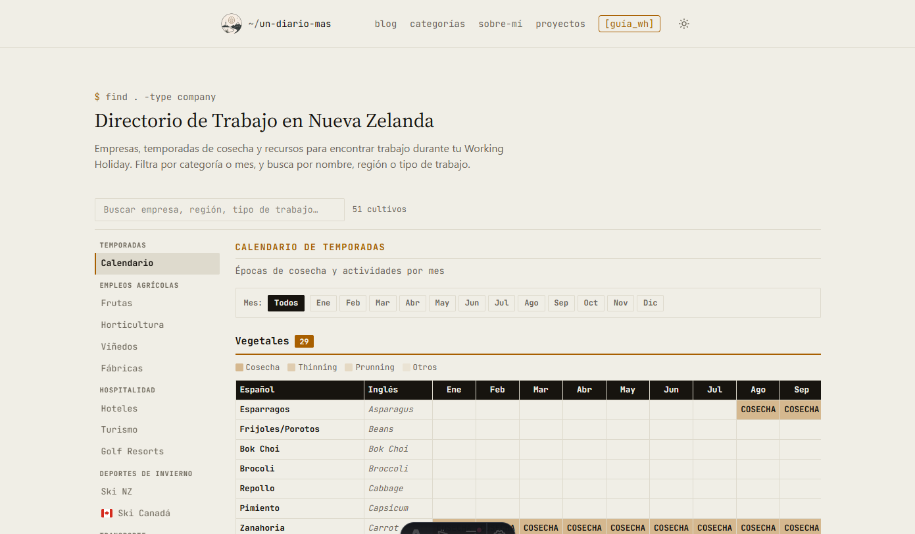Select the Todos month filter
Screen dimensions: 915x534
point(286,303)
